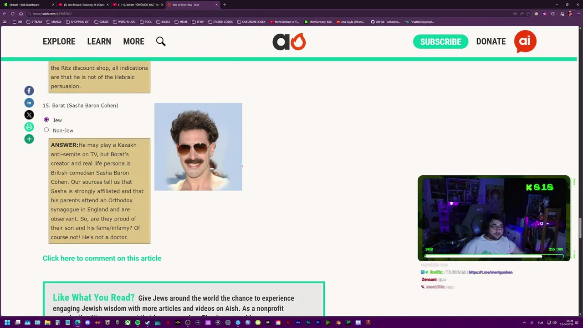Open the MORE navigation menu
This screenshot has height=328, width=583.
pyautogui.click(x=133, y=41)
